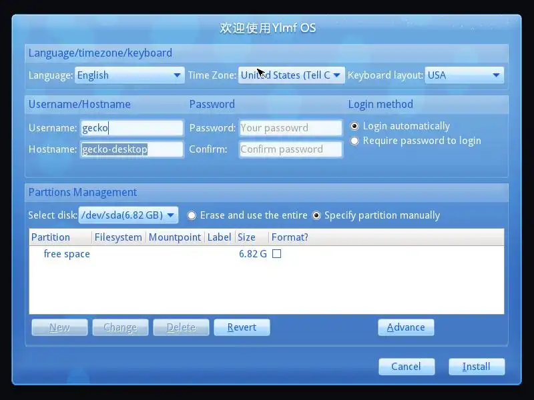Start installation with Install button
534x400 pixels.
[x=477, y=367]
